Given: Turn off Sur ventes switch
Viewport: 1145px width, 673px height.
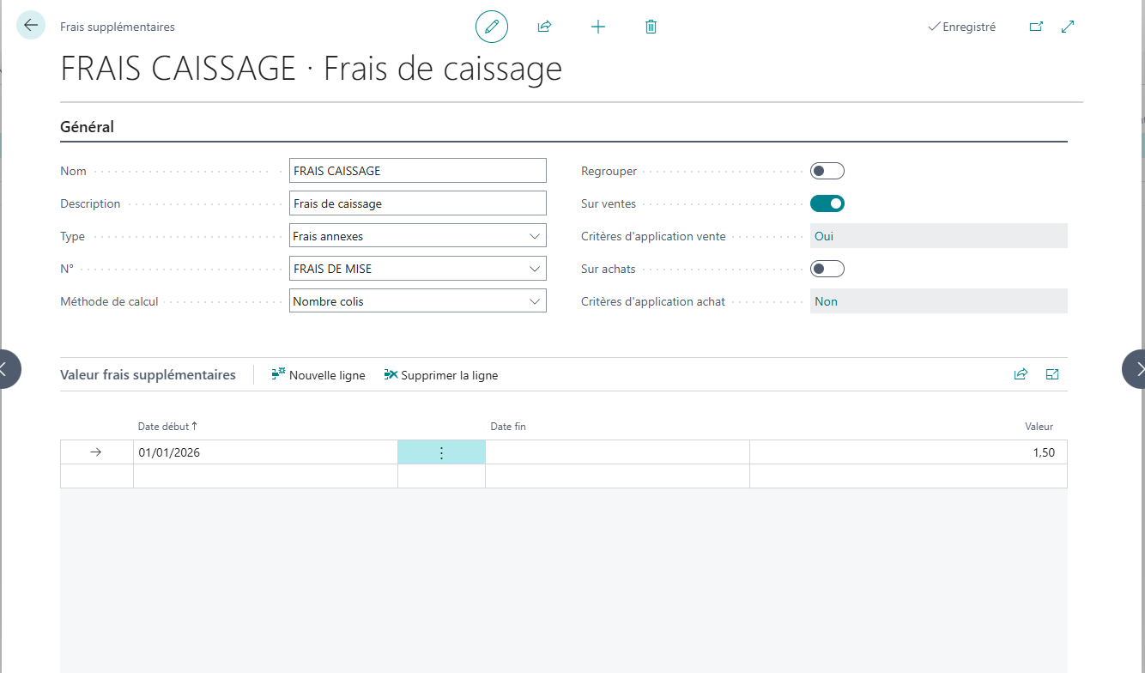Looking at the screenshot, I should (x=827, y=203).
